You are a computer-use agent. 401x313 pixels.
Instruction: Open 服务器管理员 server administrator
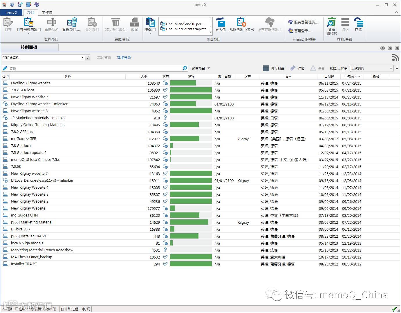(304, 22)
